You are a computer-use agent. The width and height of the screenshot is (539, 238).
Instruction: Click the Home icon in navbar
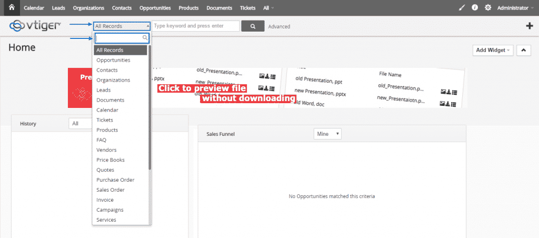click(x=11, y=8)
